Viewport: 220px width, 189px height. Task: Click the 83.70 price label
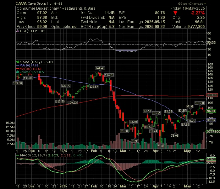pyautogui.click(x=133, y=122)
